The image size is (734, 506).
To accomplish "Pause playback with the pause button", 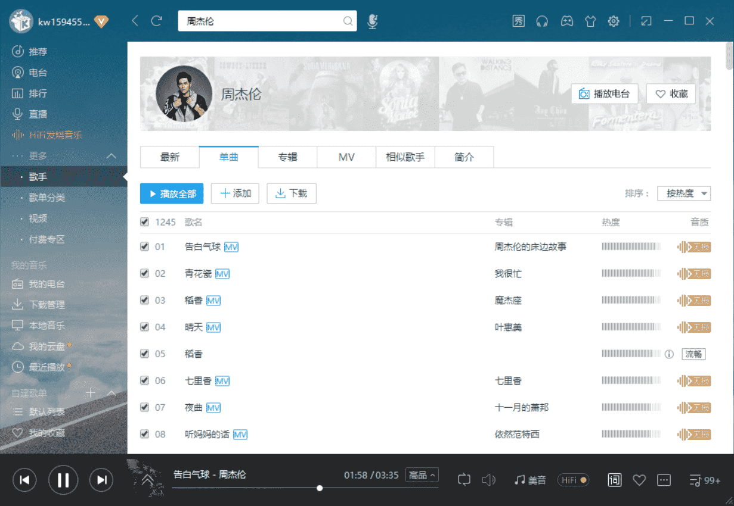I will pos(63,480).
